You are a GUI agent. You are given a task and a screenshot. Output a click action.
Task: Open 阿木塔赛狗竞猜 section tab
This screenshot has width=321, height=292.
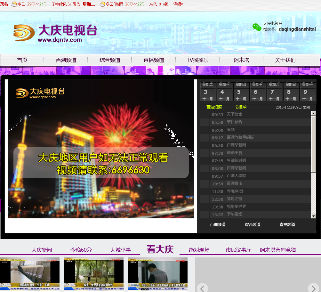tap(278, 250)
